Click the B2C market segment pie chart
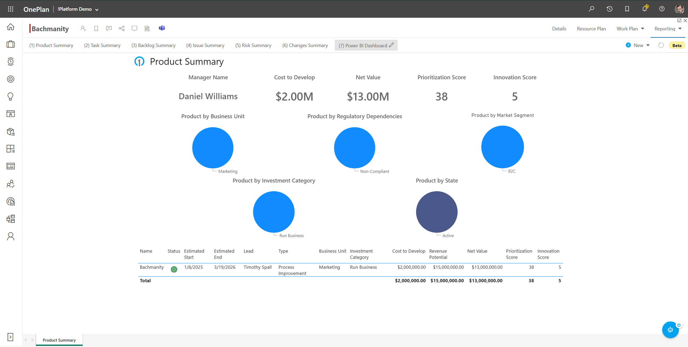688x347 pixels. pyautogui.click(x=502, y=147)
